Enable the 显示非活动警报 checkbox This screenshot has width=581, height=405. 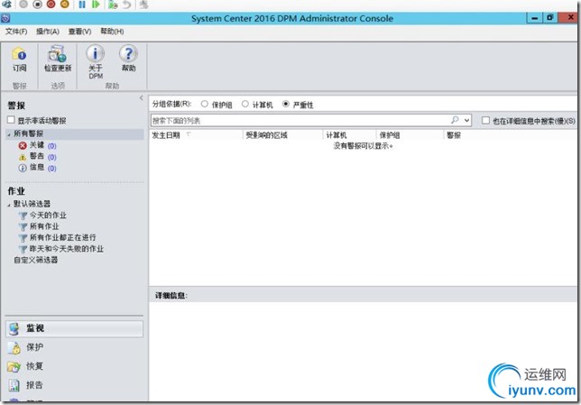[x=11, y=120]
